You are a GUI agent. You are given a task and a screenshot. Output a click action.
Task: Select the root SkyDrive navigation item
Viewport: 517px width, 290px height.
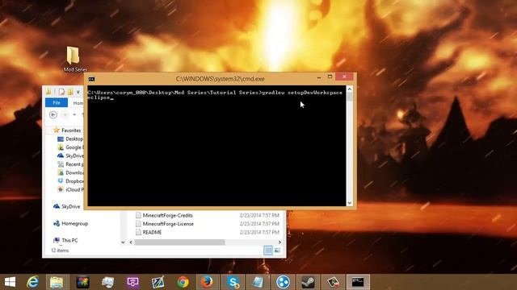tap(66, 206)
